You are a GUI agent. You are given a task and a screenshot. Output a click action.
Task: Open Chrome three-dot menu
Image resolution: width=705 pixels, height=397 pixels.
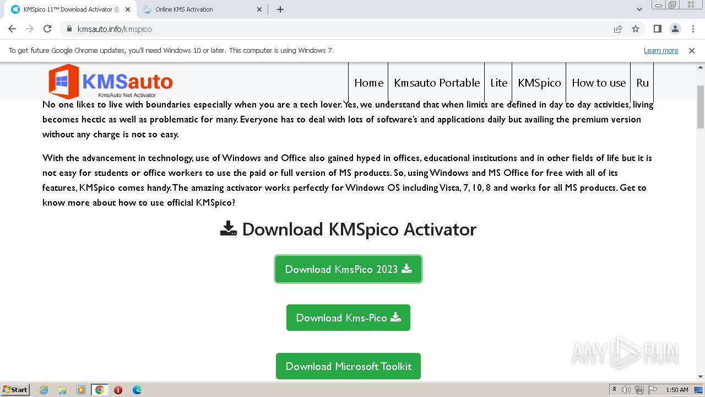tap(692, 29)
